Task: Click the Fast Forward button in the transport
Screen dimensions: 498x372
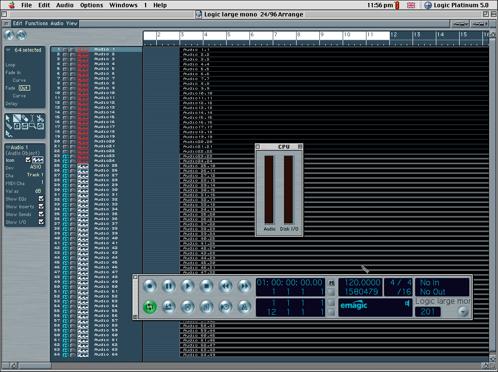Action: point(245,286)
